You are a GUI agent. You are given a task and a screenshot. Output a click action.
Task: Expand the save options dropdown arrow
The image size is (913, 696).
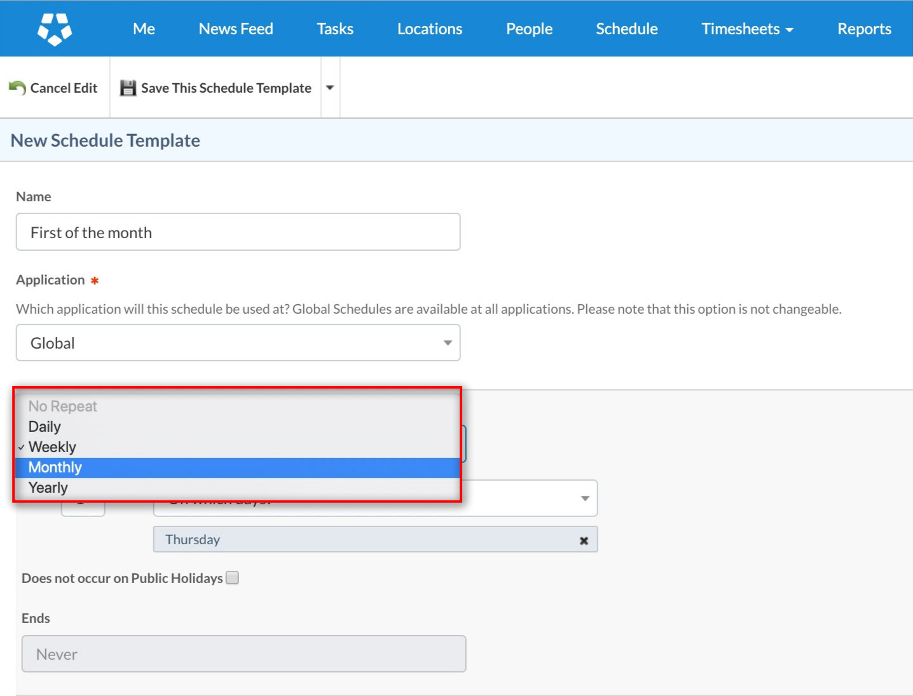pos(330,88)
